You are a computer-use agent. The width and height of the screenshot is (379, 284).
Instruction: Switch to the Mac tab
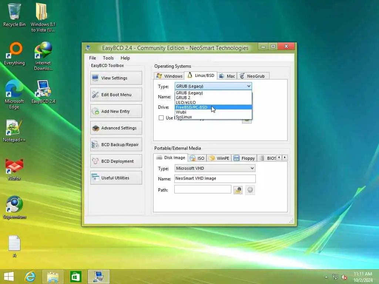[227, 76]
